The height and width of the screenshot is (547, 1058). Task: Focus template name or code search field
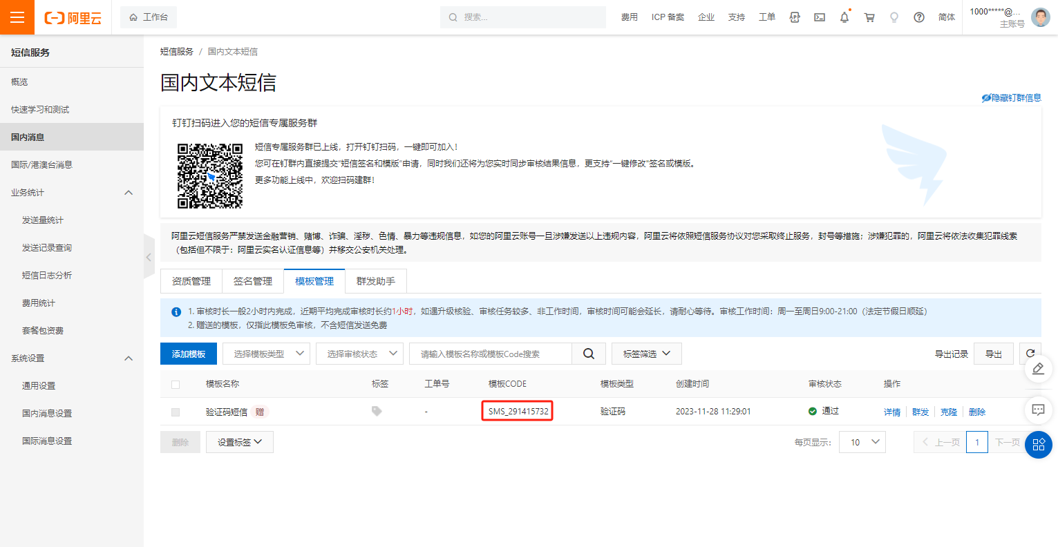[491, 354]
